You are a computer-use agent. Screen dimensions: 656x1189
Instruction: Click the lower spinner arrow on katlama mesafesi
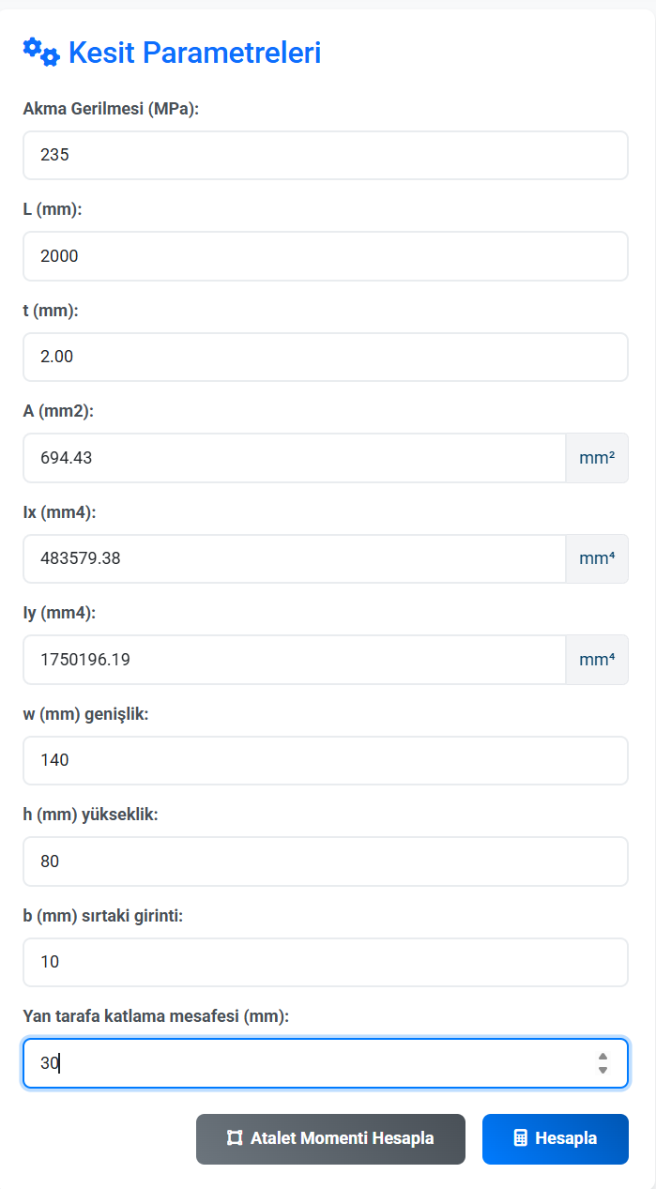point(601,1069)
